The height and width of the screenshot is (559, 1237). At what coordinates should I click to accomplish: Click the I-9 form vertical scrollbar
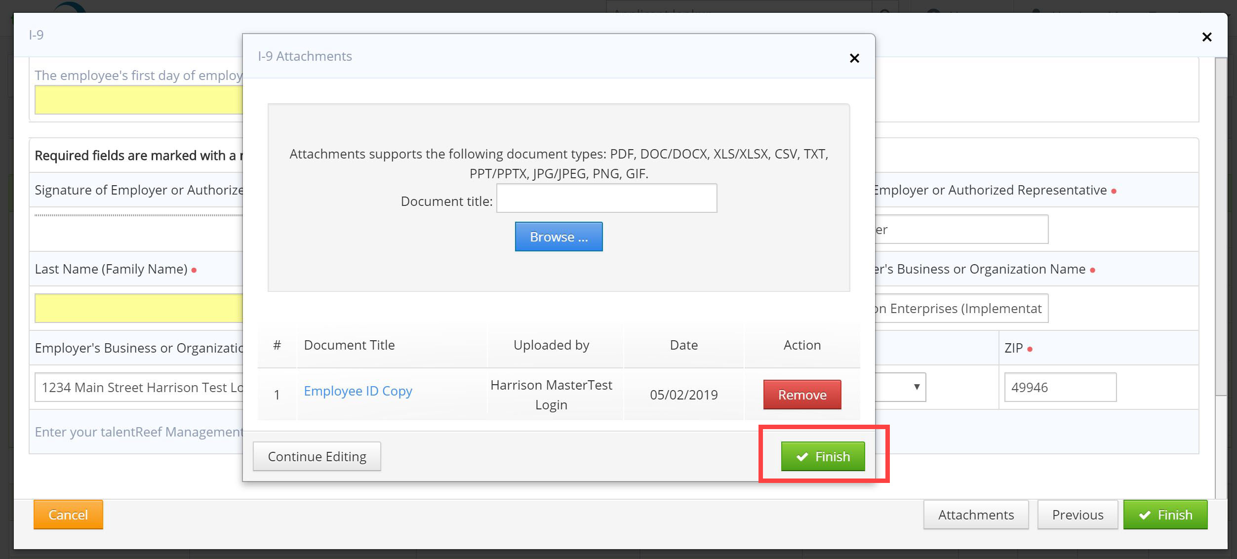[1221, 227]
